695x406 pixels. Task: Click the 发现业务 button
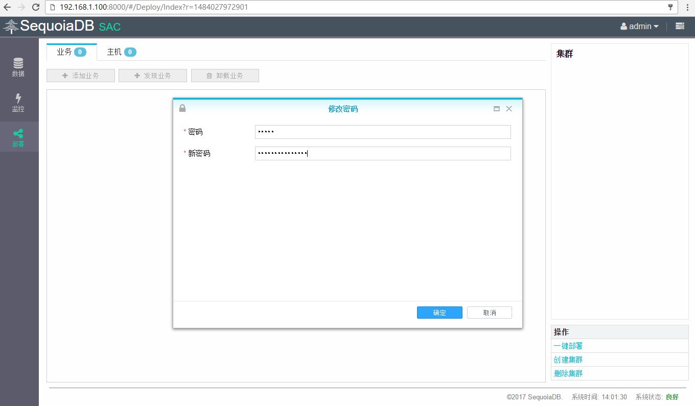[153, 76]
